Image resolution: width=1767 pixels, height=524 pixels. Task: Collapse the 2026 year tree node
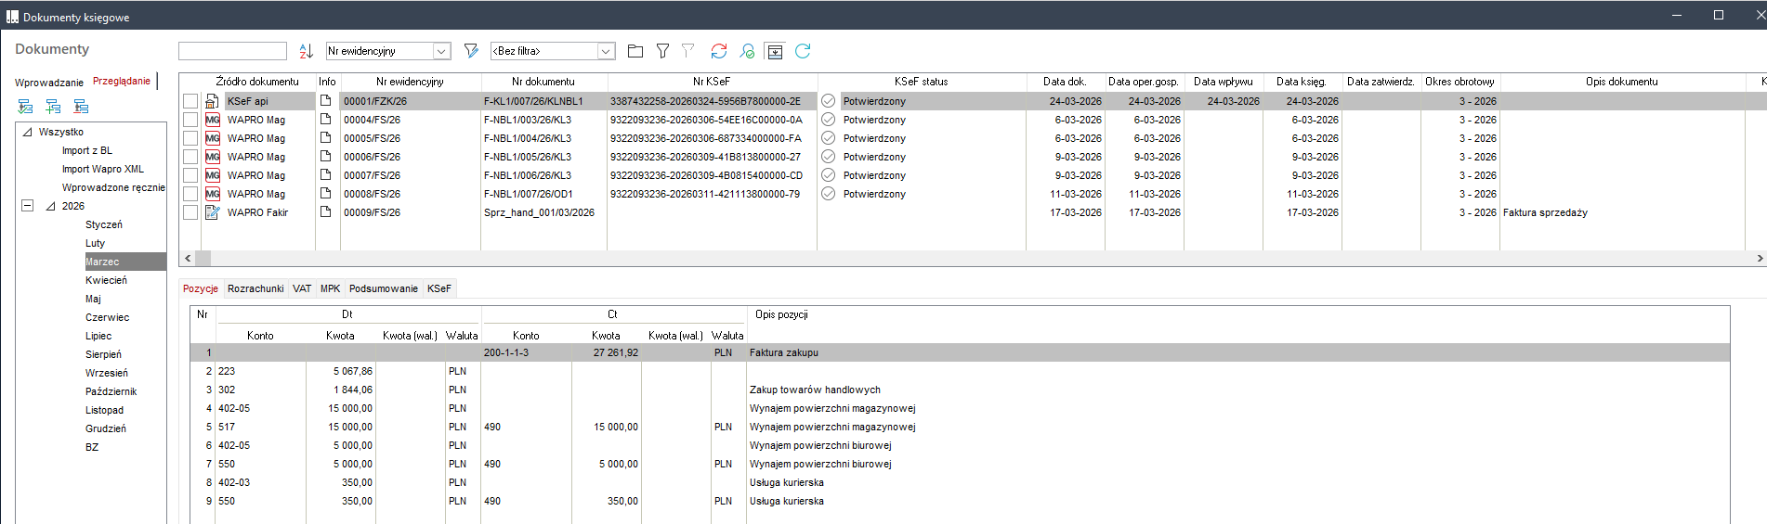click(28, 206)
